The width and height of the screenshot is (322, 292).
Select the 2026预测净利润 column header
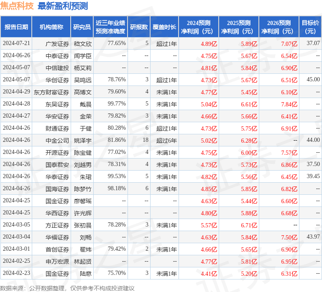279,27
